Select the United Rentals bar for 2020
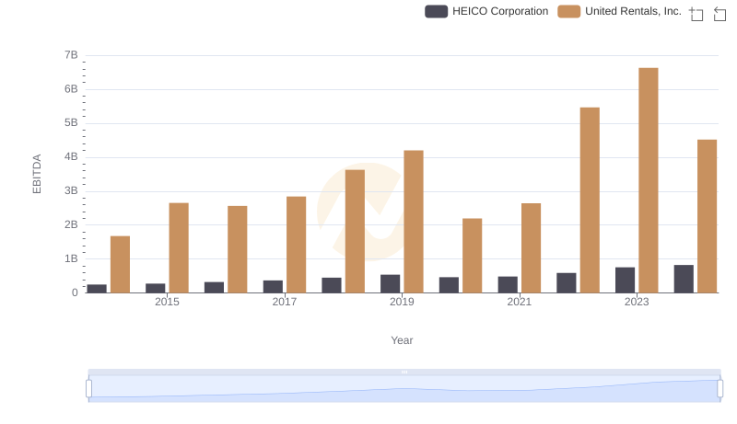The height and width of the screenshot is (424, 737). (x=473, y=256)
